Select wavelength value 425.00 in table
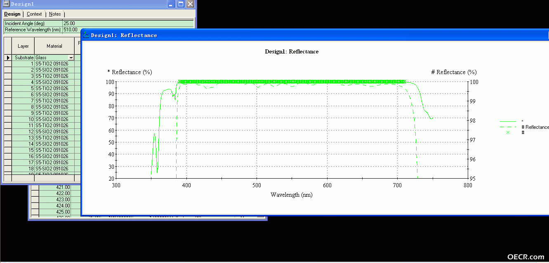 (55, 212)
